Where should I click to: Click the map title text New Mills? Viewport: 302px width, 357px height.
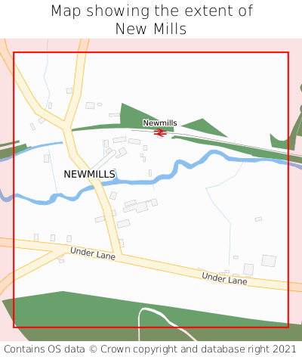(151, 29)
